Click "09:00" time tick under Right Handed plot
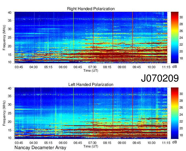Viewport: 186px width, 151px height. point(122,67)
